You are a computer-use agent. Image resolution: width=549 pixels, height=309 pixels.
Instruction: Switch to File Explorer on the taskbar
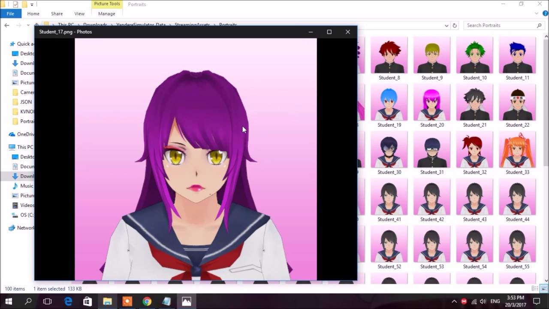[107, 302]
